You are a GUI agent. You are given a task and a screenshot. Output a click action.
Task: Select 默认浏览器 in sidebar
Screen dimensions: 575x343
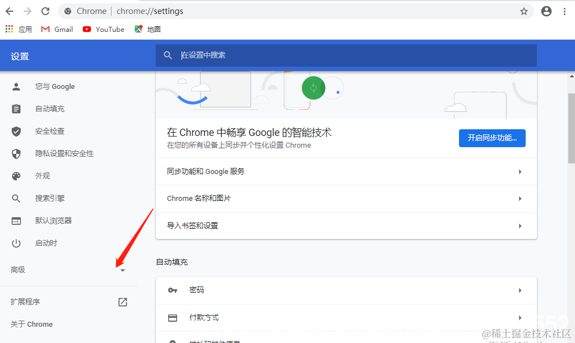(54, 220)
